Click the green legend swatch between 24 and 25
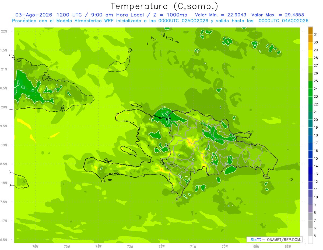This screenshot has height=250, width=323. pos(311,85)
